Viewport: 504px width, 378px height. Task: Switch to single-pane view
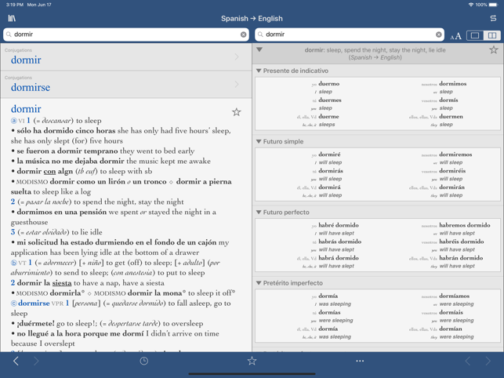tap(475, 35)
